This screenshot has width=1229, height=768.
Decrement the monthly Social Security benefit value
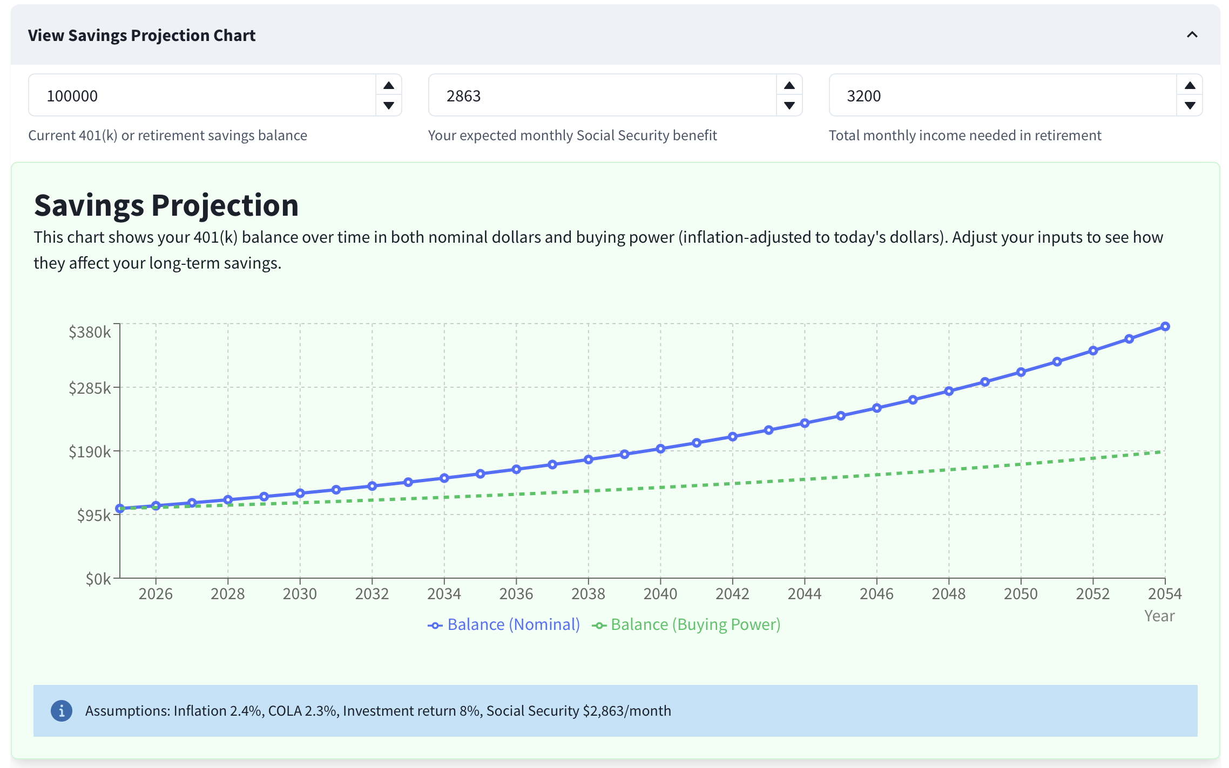[x=789, y=106]
